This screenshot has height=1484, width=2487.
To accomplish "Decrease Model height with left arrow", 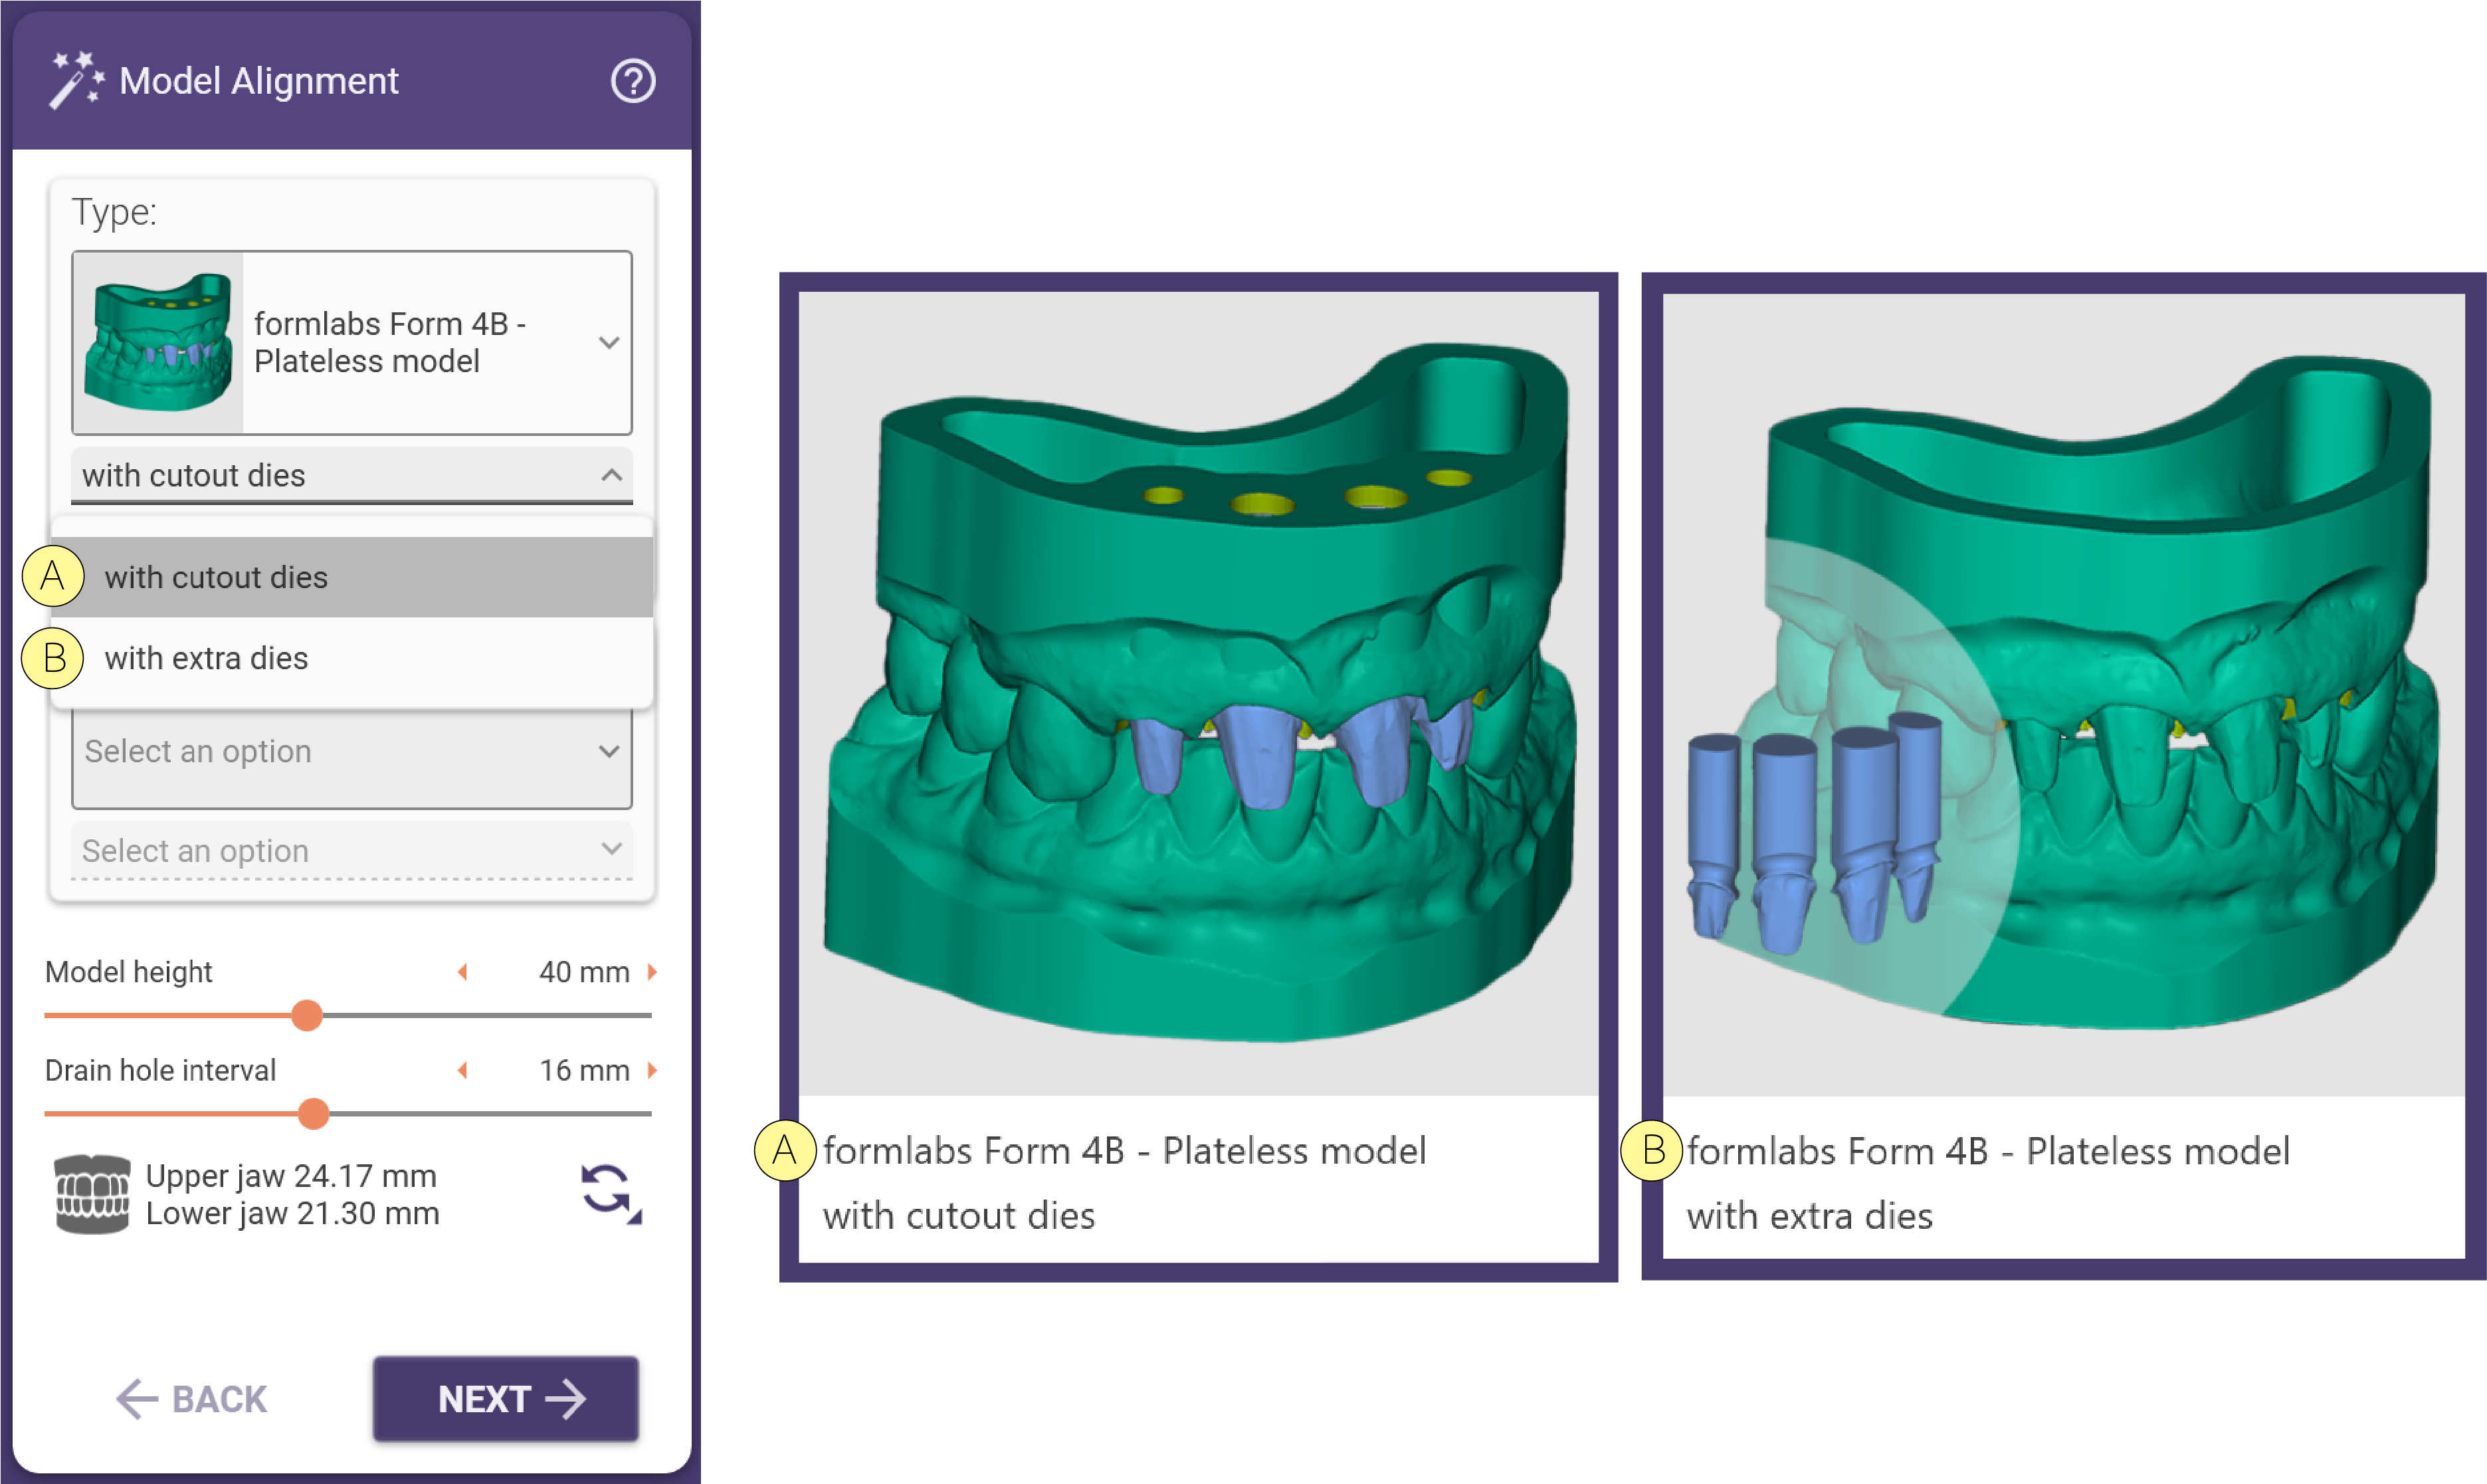I will coord(463,972).
